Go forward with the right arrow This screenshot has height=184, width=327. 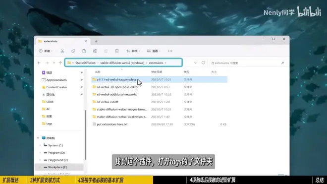(47, 63)
